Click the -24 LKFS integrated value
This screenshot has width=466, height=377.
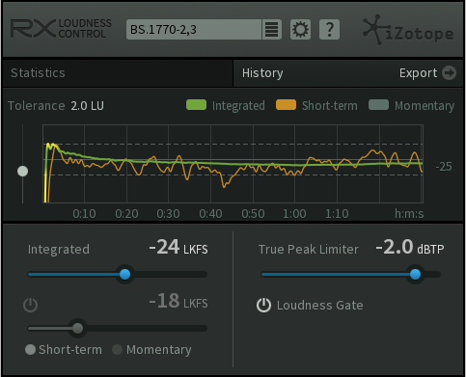(x=178, y=247)
